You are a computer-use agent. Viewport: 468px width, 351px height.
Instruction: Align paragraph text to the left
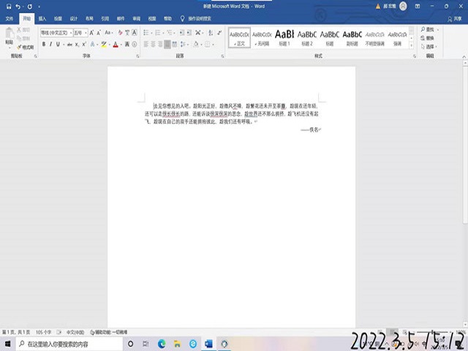(146, 45)
